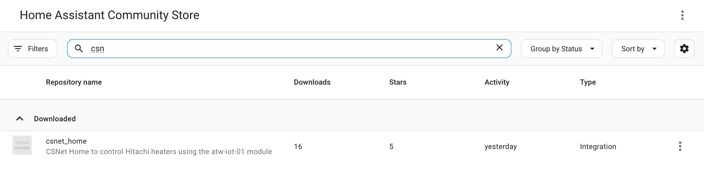Screen dimensions: 704x177
Task: Click the Sort by dropdown arrow
Action: coord(655,49)
